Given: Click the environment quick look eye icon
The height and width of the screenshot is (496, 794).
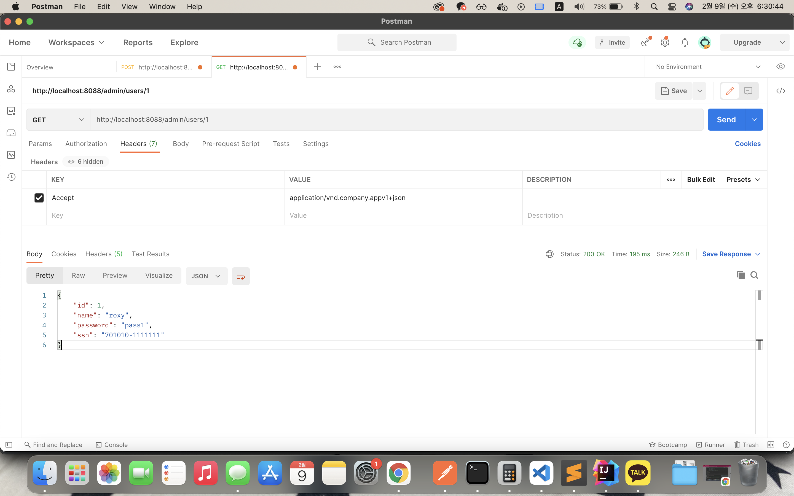Looking at the screenshot, I should pos(780,67).
